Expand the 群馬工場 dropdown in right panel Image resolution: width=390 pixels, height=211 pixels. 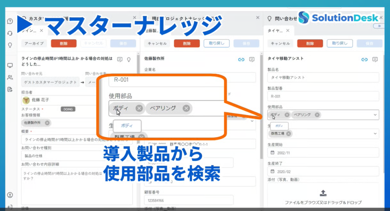point(375,133)
